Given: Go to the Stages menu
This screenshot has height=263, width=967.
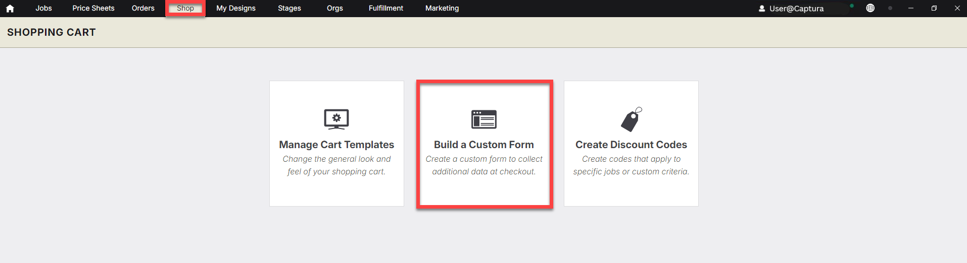Looking at the screenshot, I should pos(289,8).
